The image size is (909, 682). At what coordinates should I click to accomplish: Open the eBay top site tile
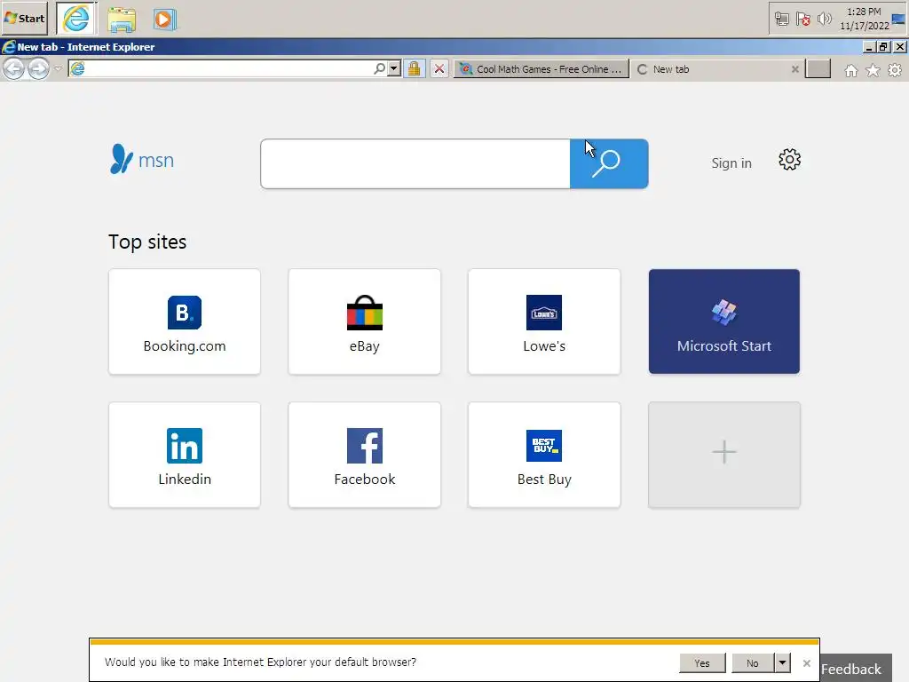(364, 321)
